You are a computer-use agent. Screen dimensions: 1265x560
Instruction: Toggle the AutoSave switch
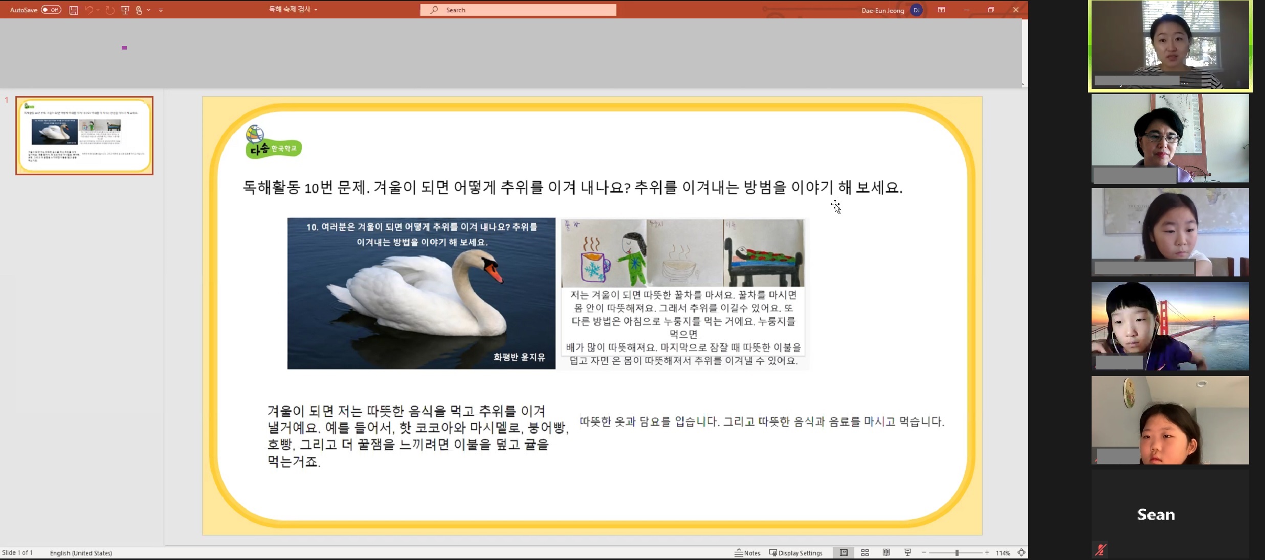[x=51, y=10]
